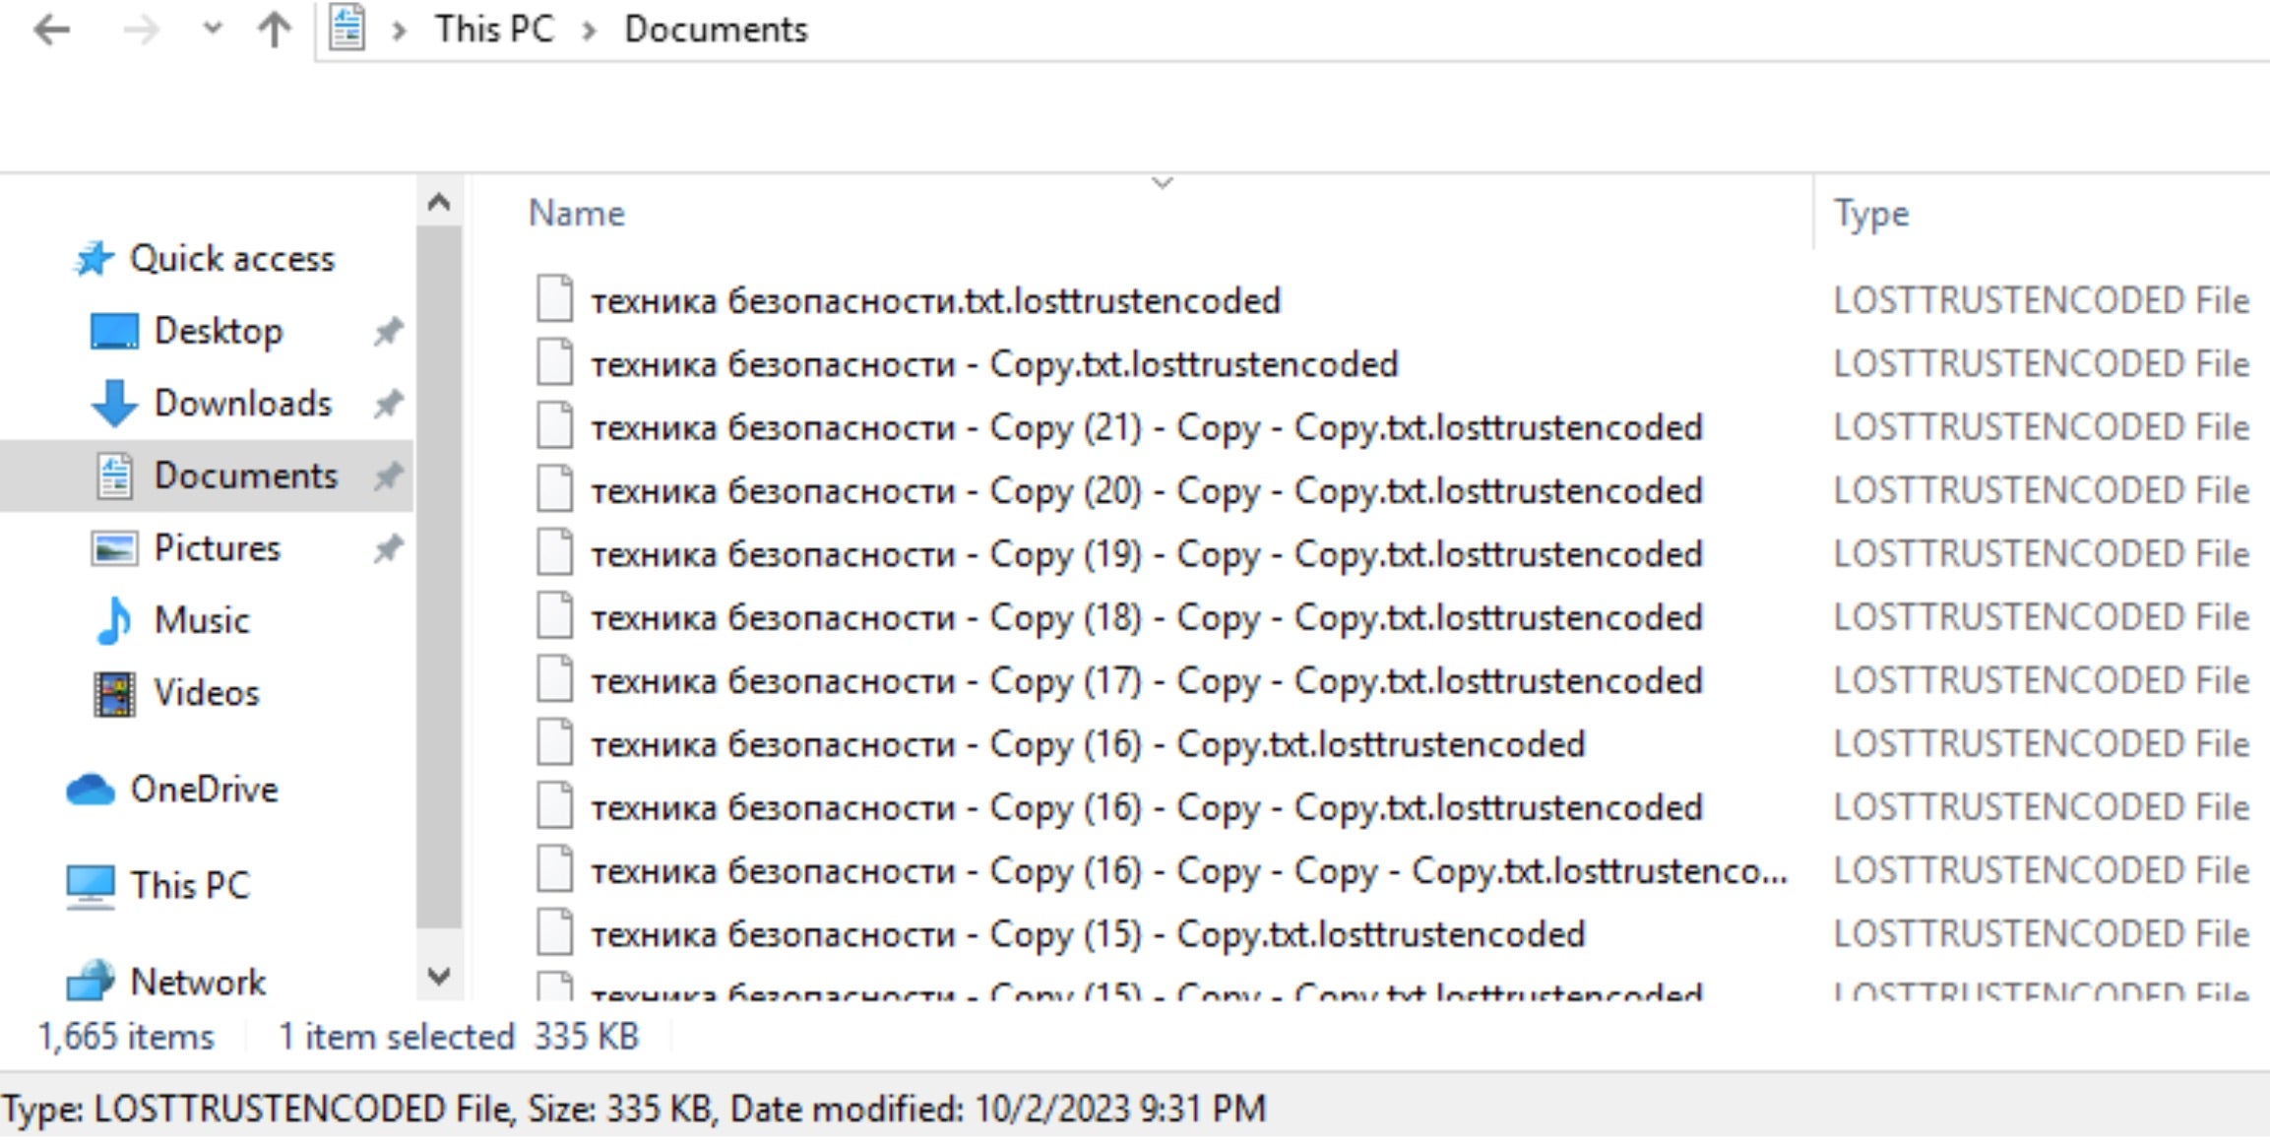2270x1144 pixels.
Task: Open Downloads folder in Quick access
Action: point(242,404)
